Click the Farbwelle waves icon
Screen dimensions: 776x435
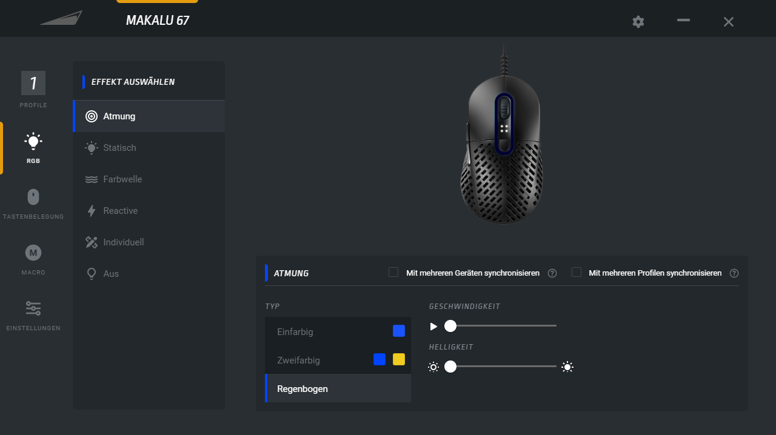[92, 179]
